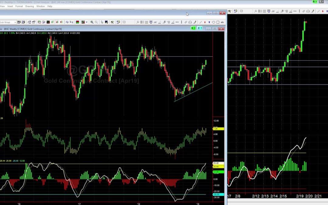Toggle the green S status button
This screenshot has height=205, width=328.
tap(193, 28)
